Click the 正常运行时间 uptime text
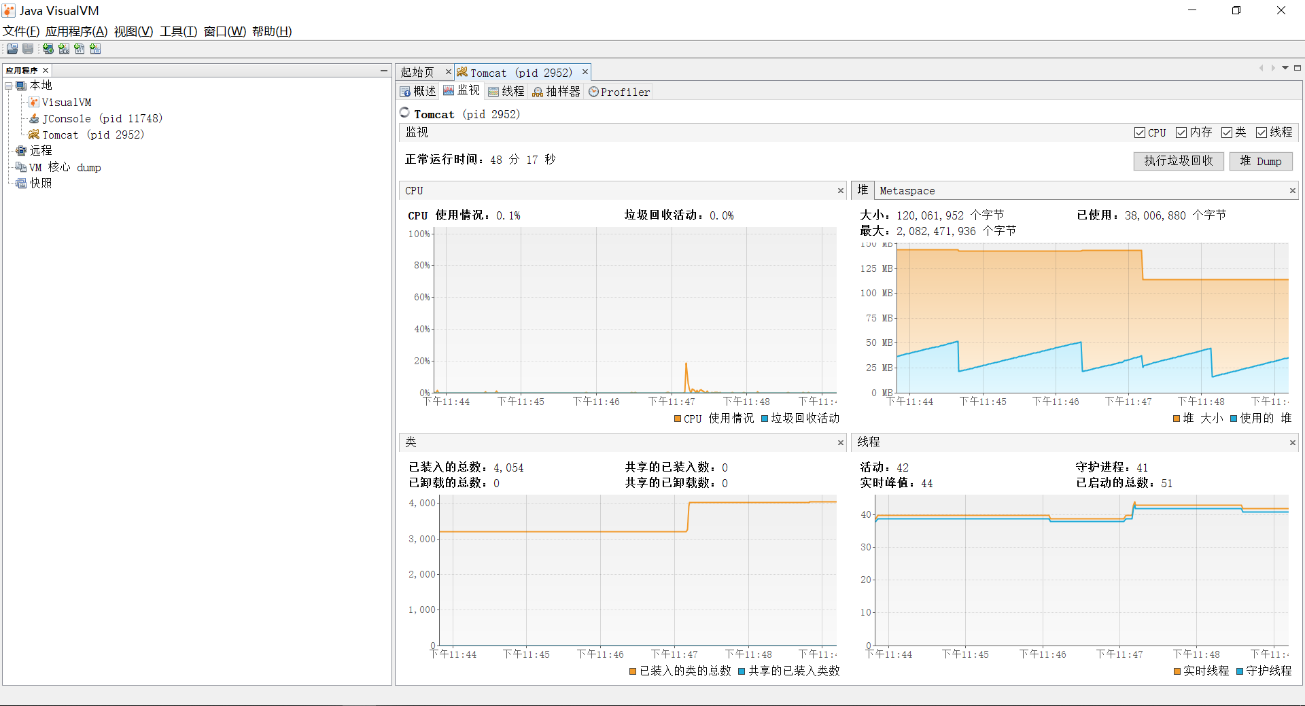Image resolution: width=1305 pixels, height=706 pixels. 481,160
